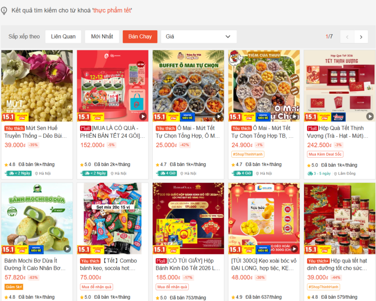The image size is (376, 301).
Task: Click the #ShopThinhHanh tag under 24.900đ
Action: click(x=248, y=154)
